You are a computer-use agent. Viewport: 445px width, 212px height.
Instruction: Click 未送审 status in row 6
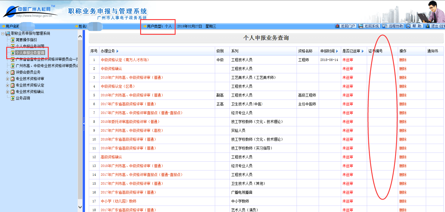point(348,104)
